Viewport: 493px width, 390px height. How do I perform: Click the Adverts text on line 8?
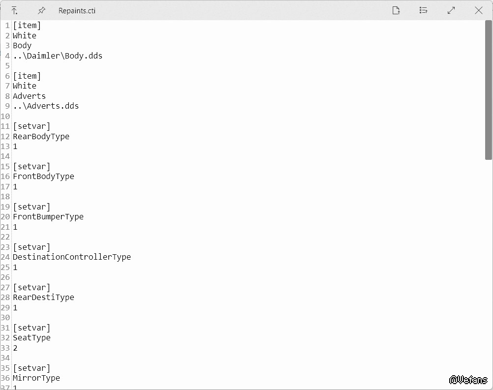tap(29, 96)
